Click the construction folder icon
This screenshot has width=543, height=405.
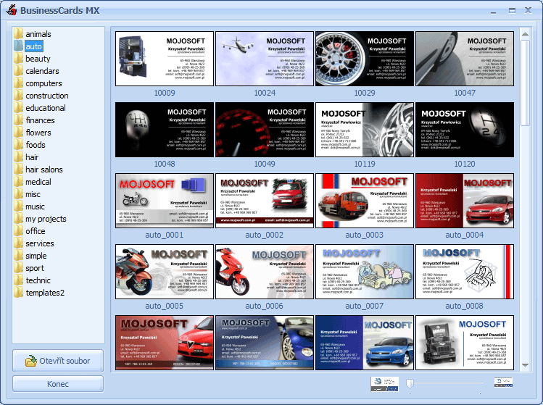click(18, 95)
